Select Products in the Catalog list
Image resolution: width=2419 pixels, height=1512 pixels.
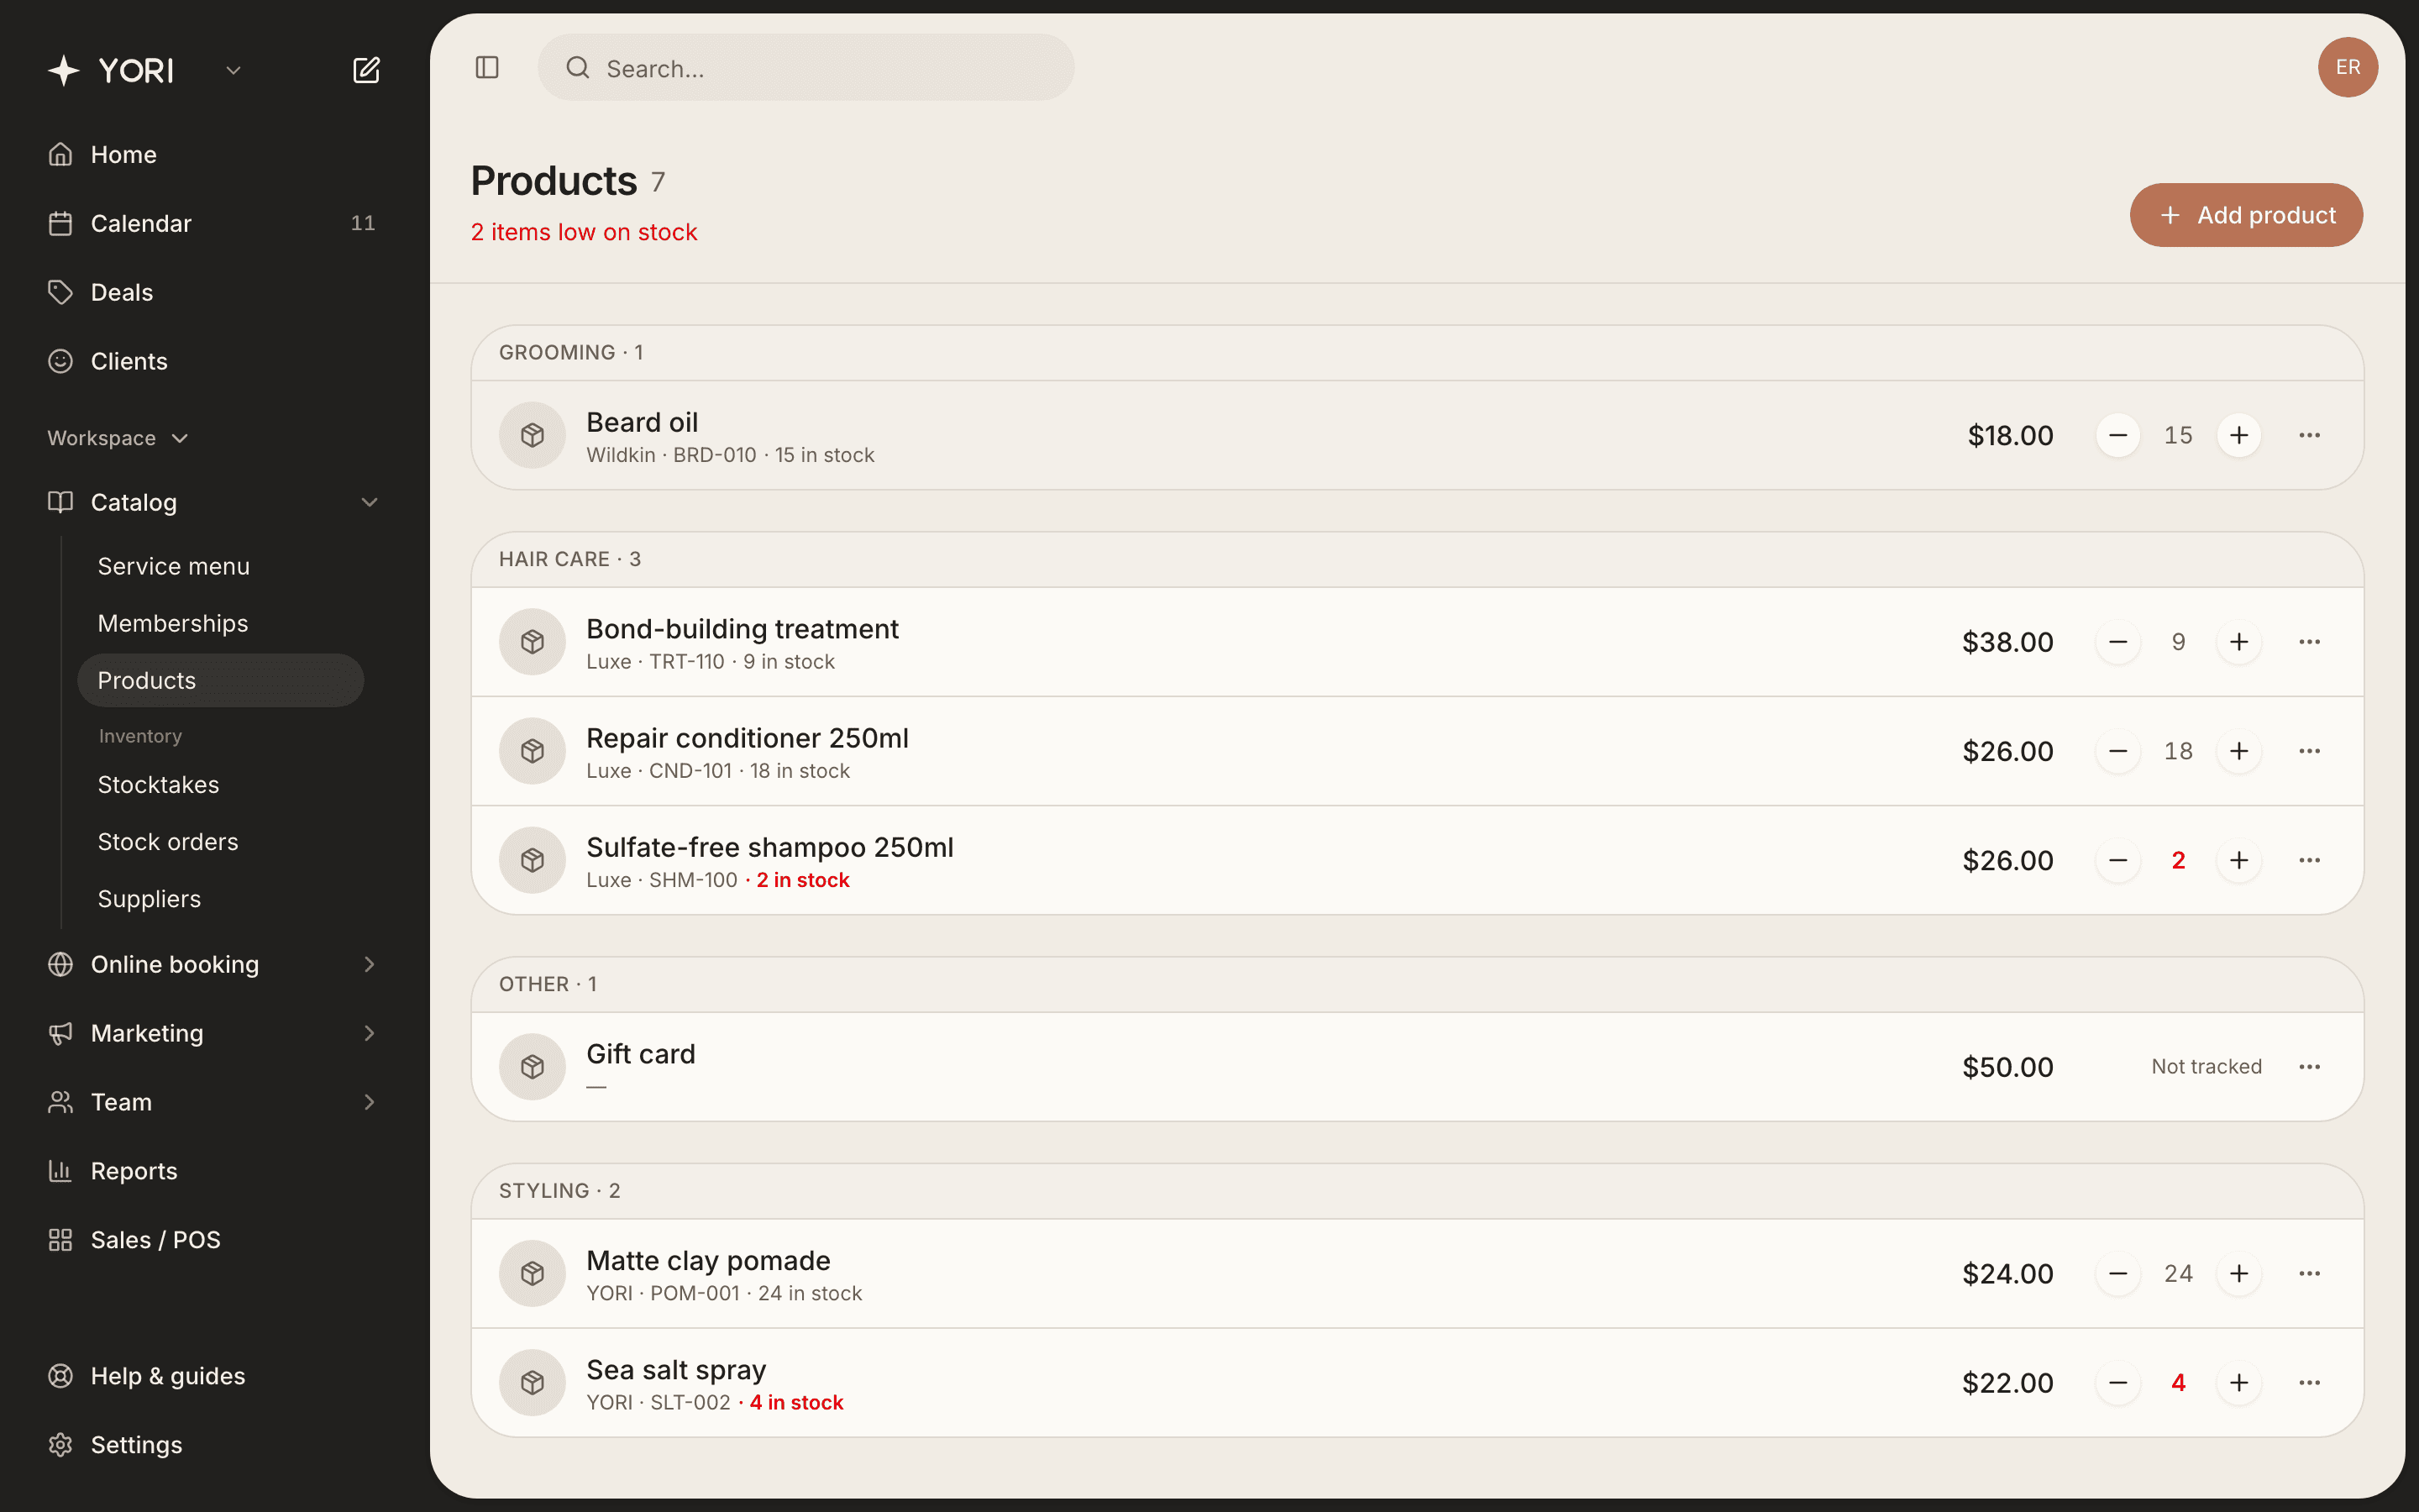[221, 680]
